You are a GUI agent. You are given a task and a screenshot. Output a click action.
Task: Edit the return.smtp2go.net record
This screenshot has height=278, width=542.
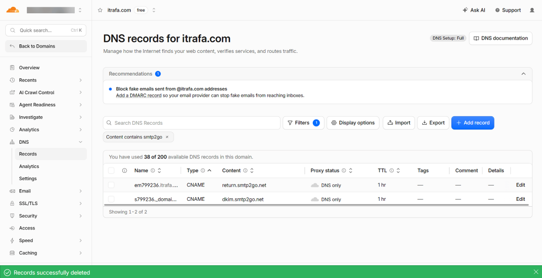[520, 185]
